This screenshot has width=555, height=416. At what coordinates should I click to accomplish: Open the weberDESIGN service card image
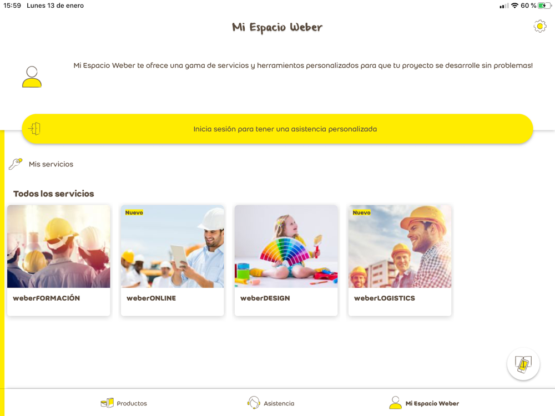coord(286,246)
